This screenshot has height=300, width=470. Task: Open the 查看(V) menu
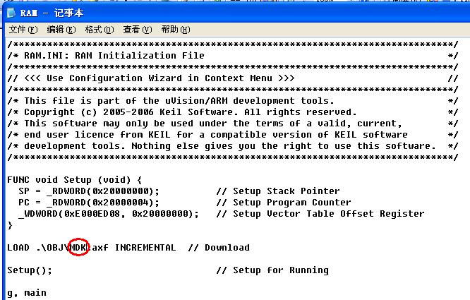pos(138,30)
